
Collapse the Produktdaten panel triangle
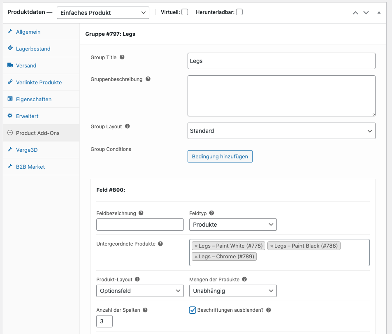click(x=379, y=12)
